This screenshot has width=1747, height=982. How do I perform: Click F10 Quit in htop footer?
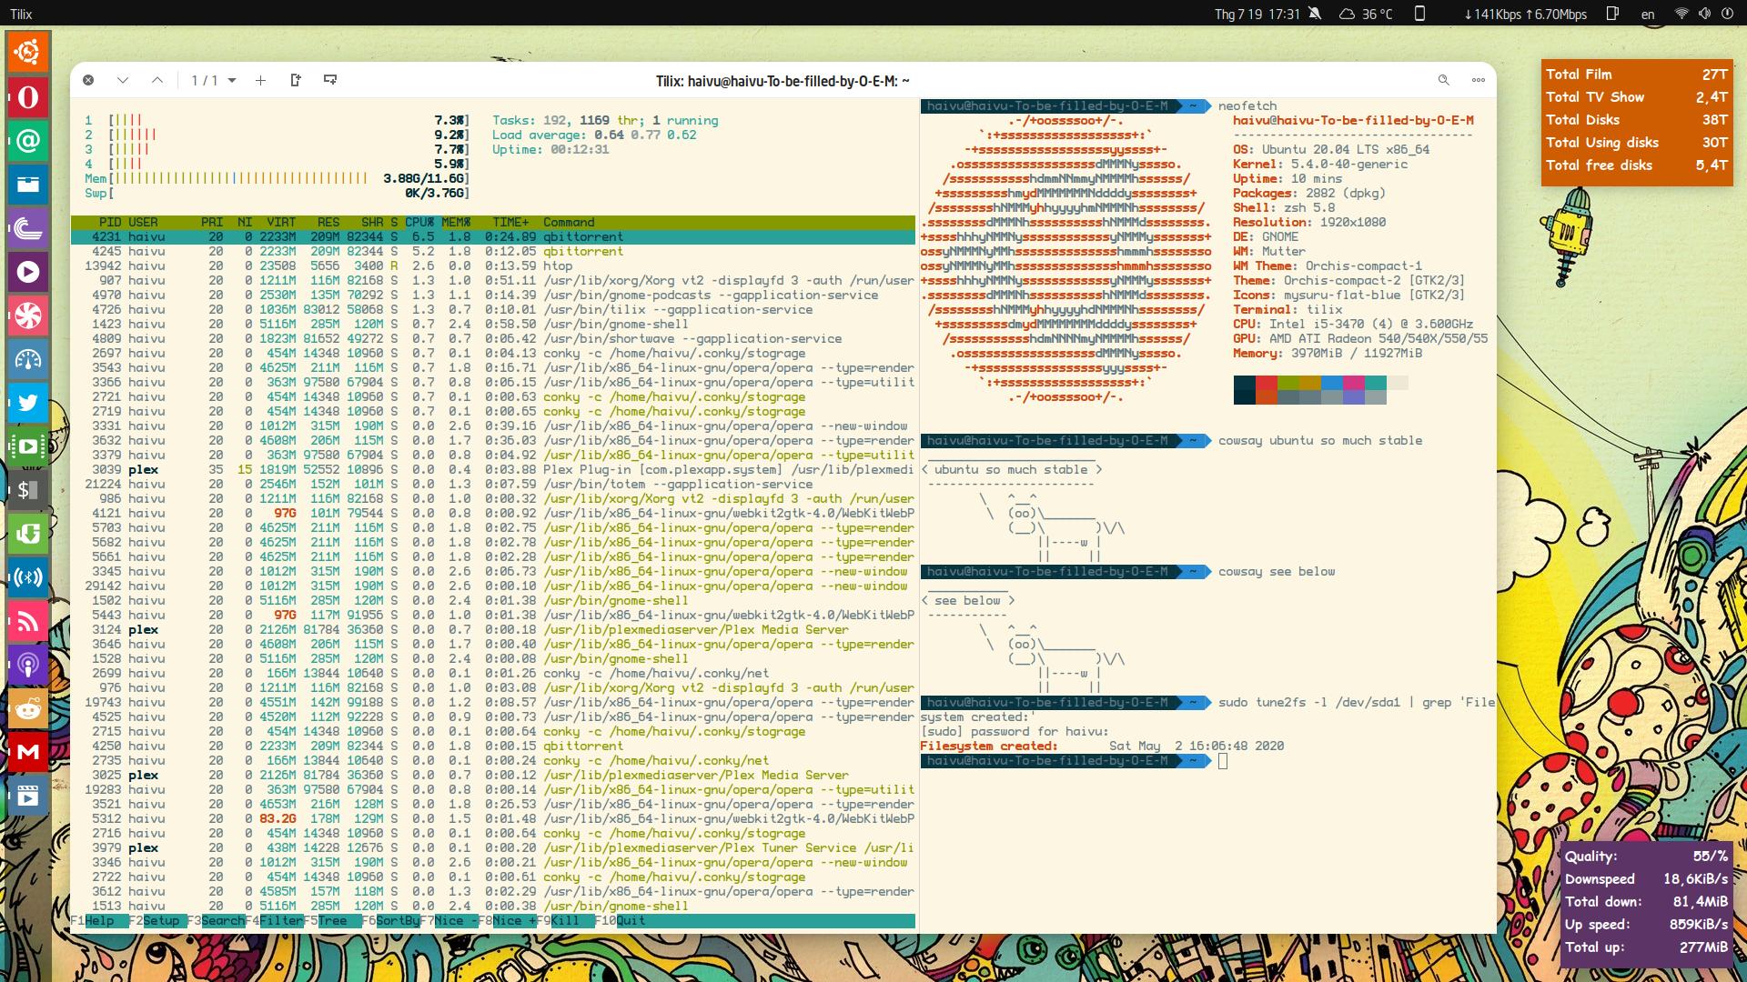pos(621,920)
